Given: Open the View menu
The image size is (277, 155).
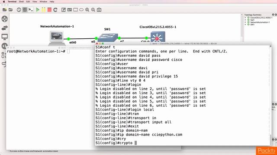Looking at the screenshot, I should [35, 2].
